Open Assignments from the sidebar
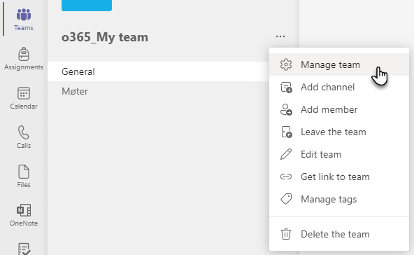The image size is (414, 255). coord(24,59)
